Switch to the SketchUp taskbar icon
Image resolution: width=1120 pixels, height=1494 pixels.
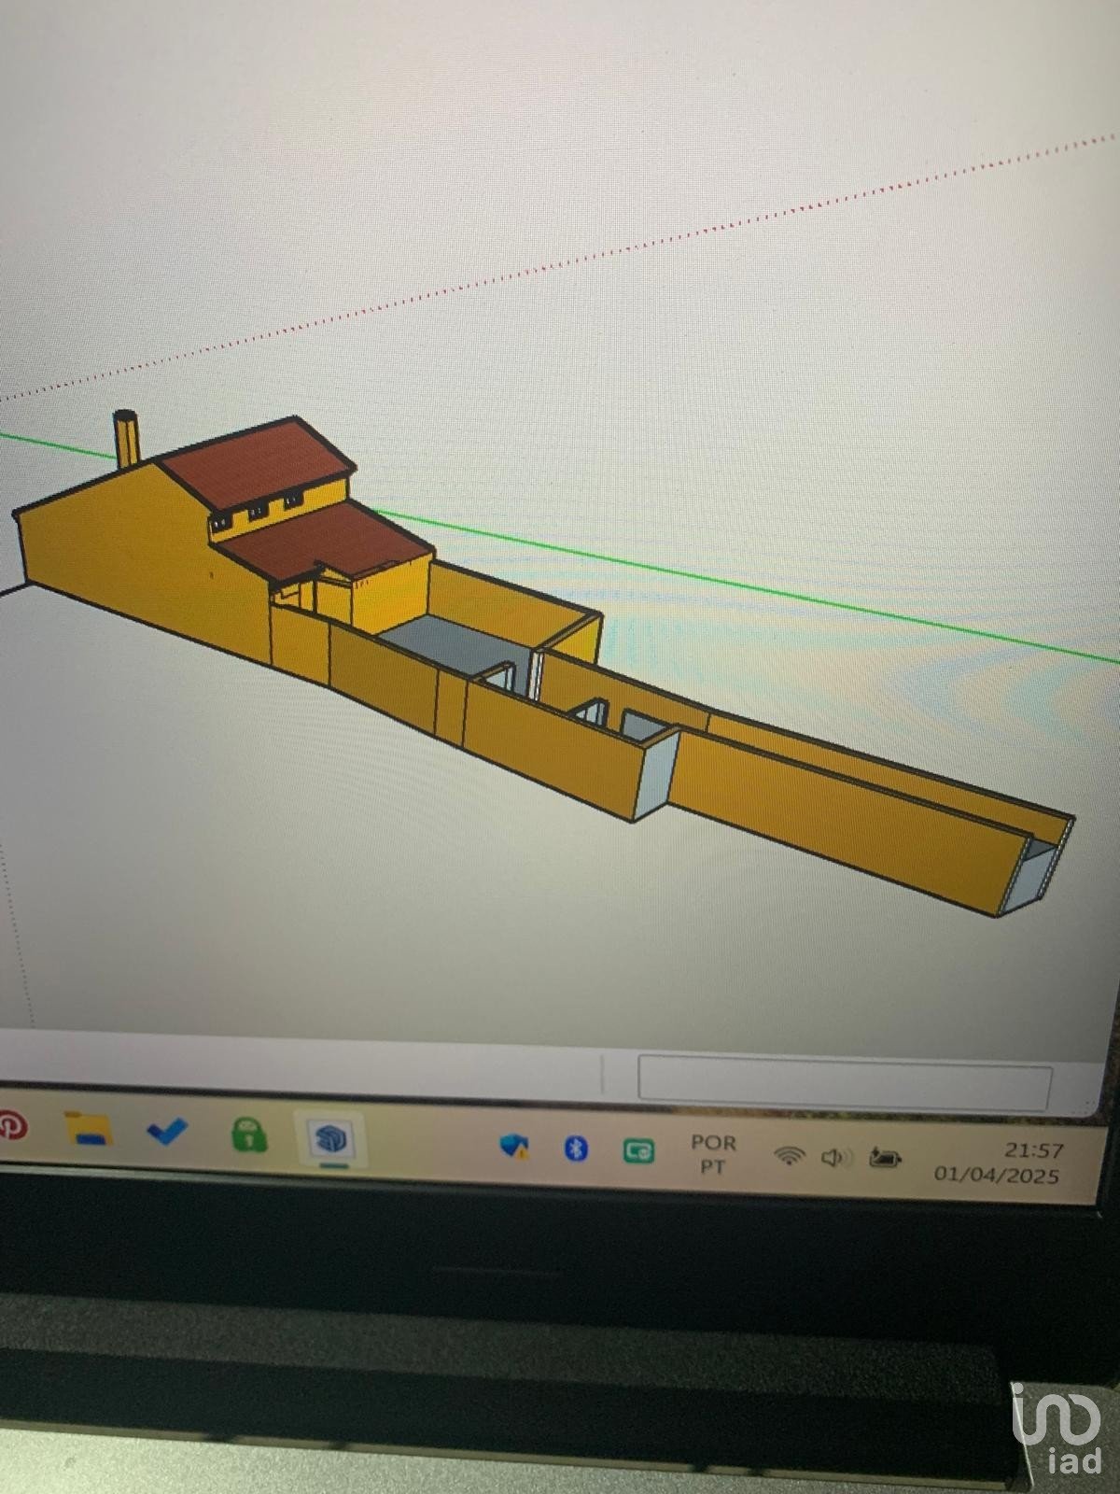tap(331, 1140)
